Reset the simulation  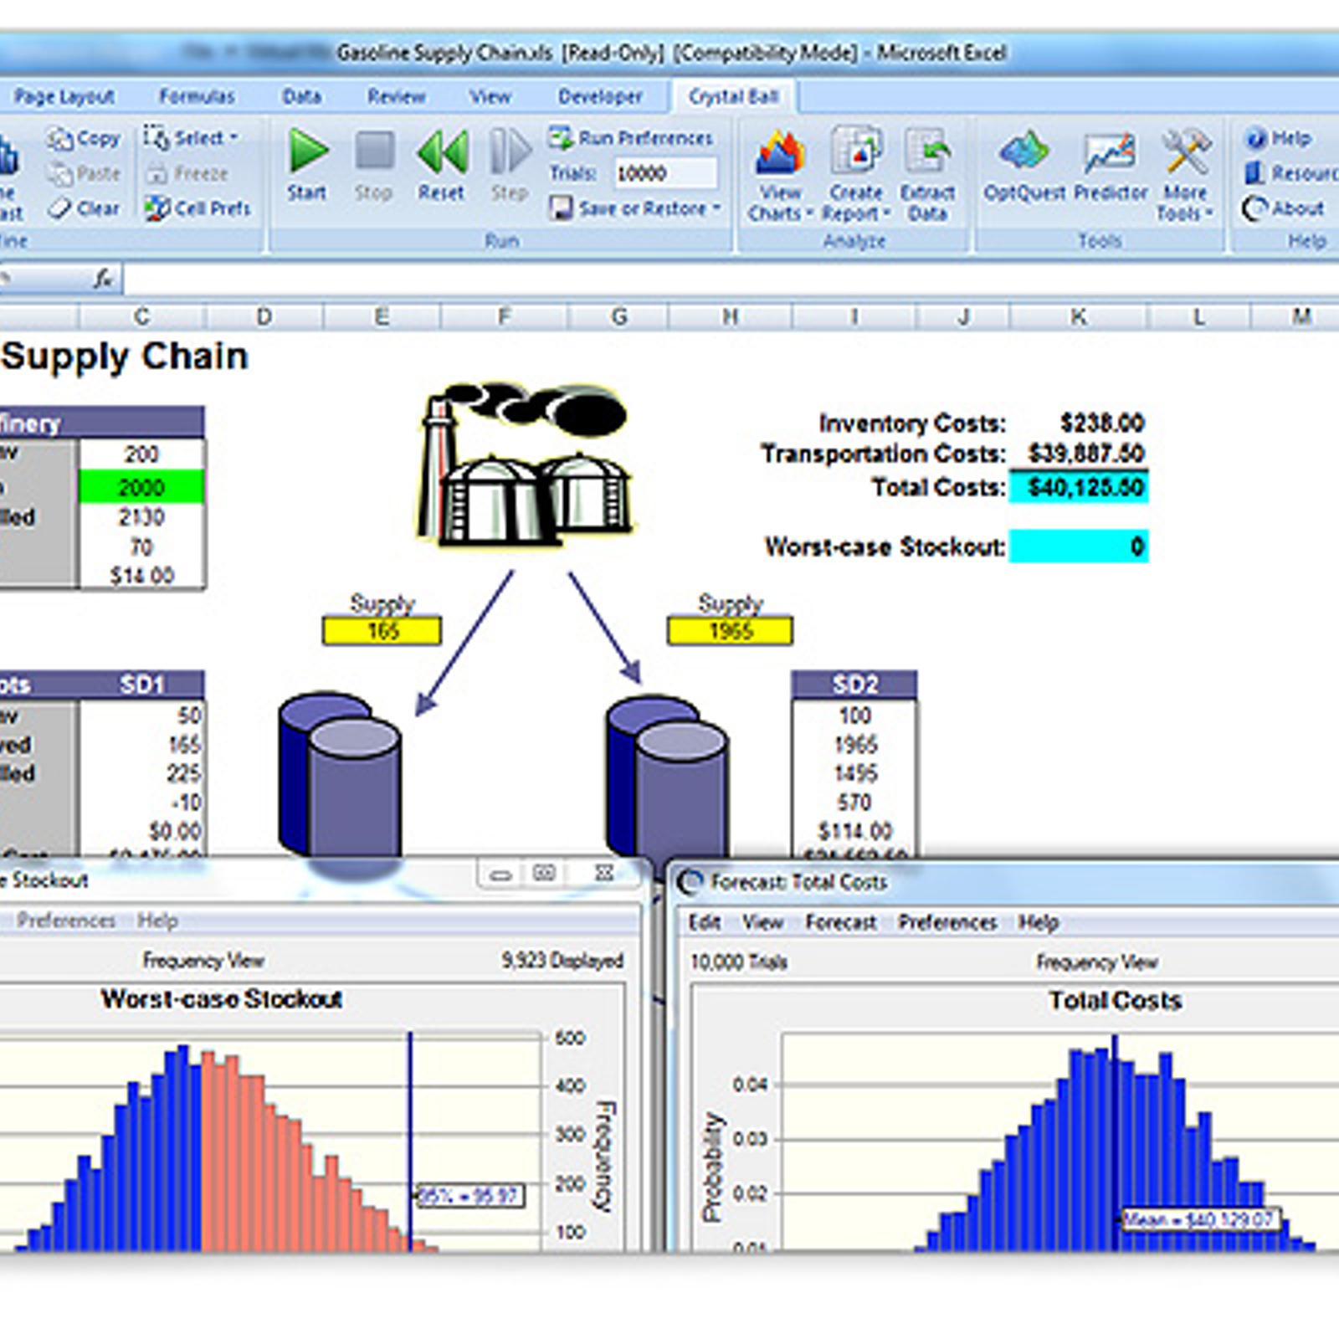point(442,165)
